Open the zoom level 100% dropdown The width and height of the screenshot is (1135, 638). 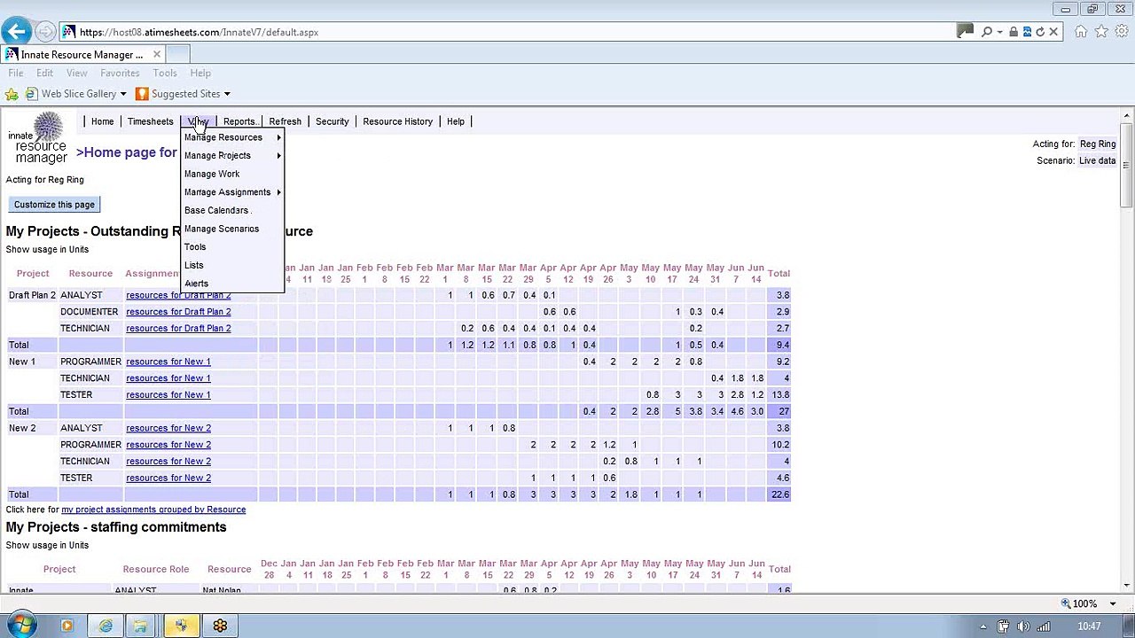pos(1113,603)
